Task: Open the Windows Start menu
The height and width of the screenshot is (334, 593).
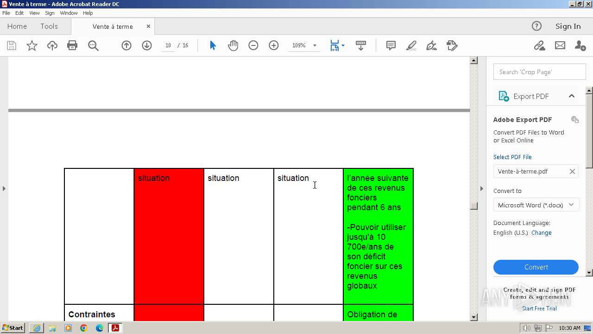Action: pos(13,328)
